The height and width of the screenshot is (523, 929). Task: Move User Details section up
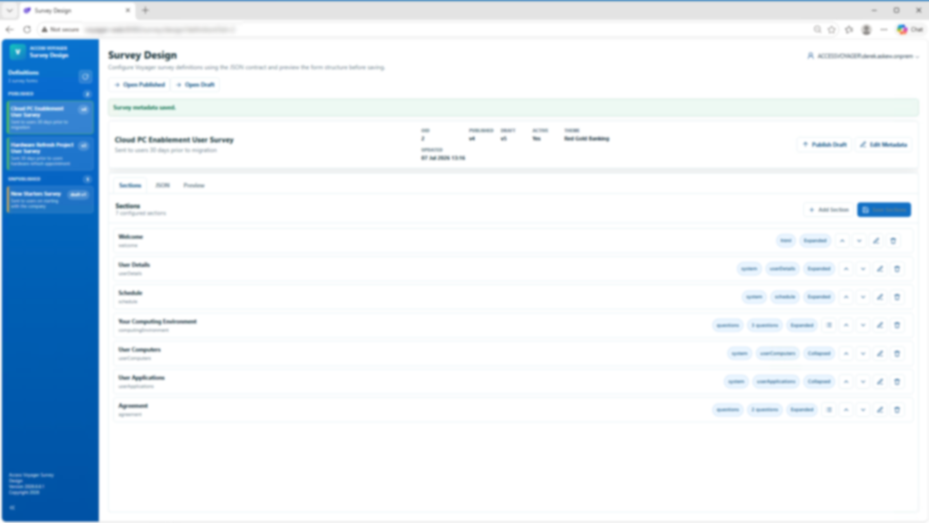(846, 269)
